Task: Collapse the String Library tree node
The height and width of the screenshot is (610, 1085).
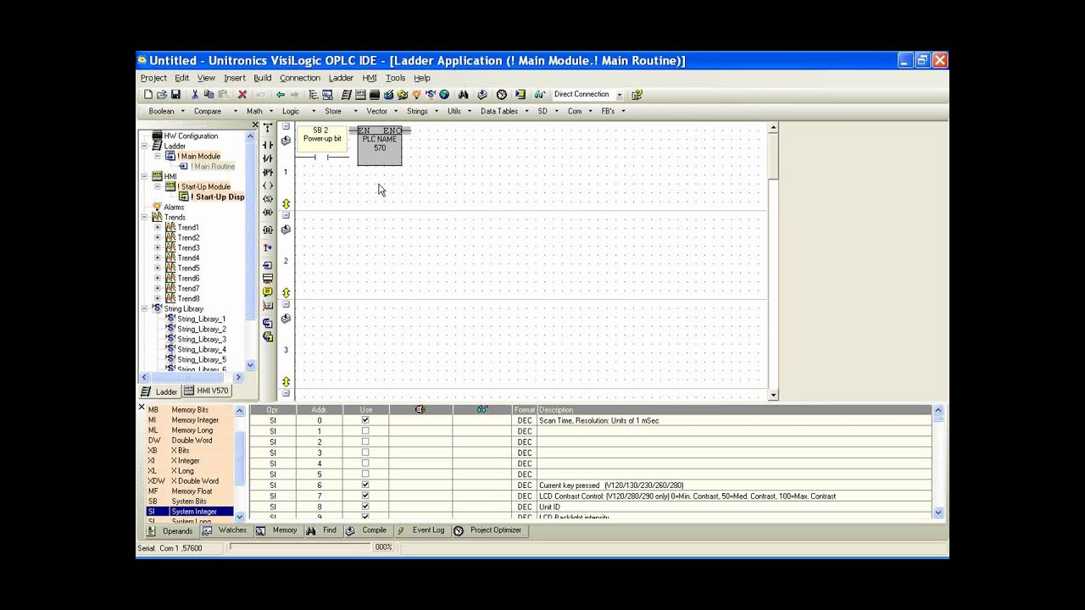Action: [144, 308]
